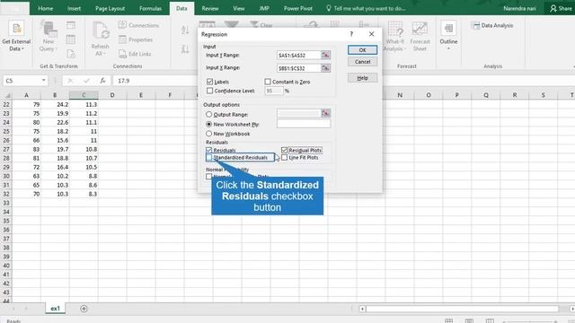The height and width of the screenshot is (323, 575).
Task: Click the range selector for Input X Range
Action: 325,68
